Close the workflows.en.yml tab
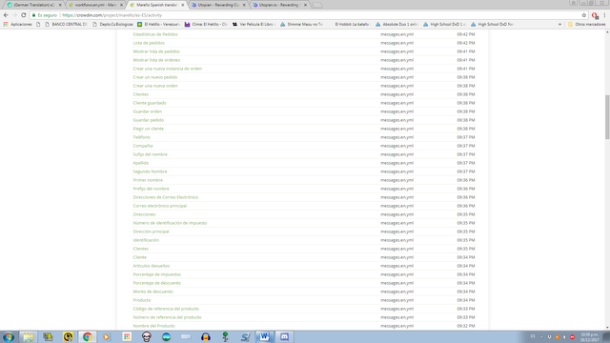This screenshot has height=343, width=610. click(x=121, y=5)
